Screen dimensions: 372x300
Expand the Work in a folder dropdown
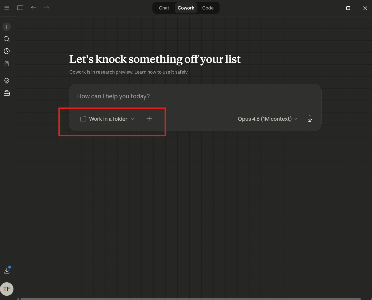pos(108,119)
